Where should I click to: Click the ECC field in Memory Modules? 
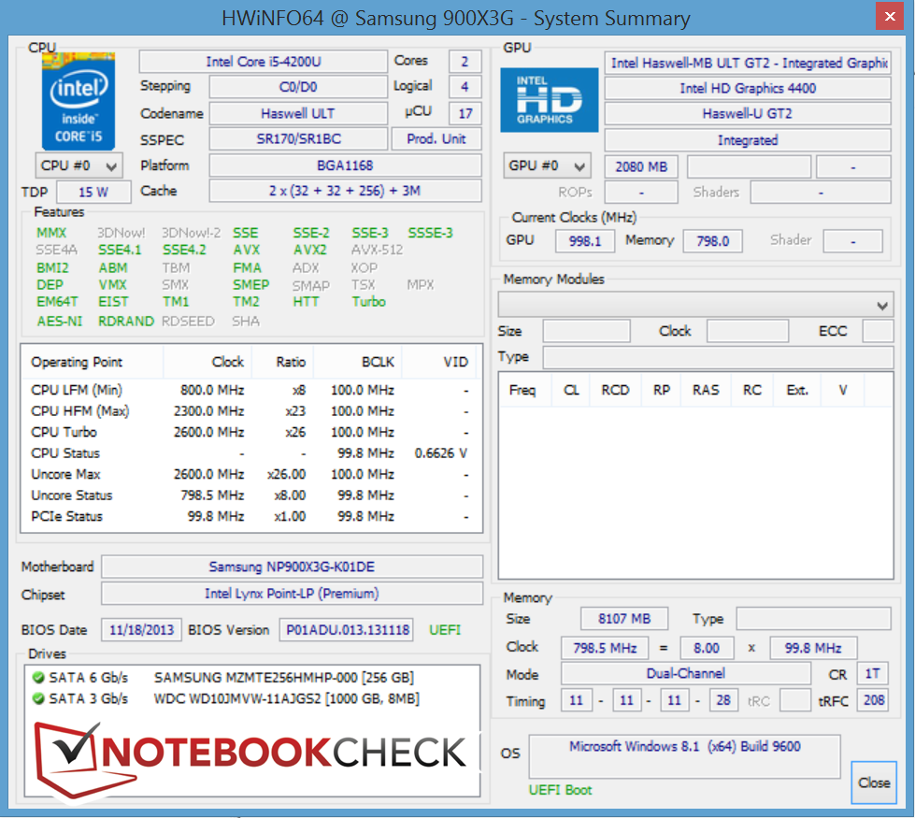click(x=879, y=331)
